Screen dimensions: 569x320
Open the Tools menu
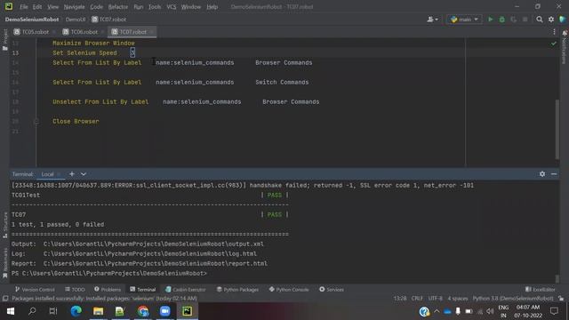tap(155, 6)
